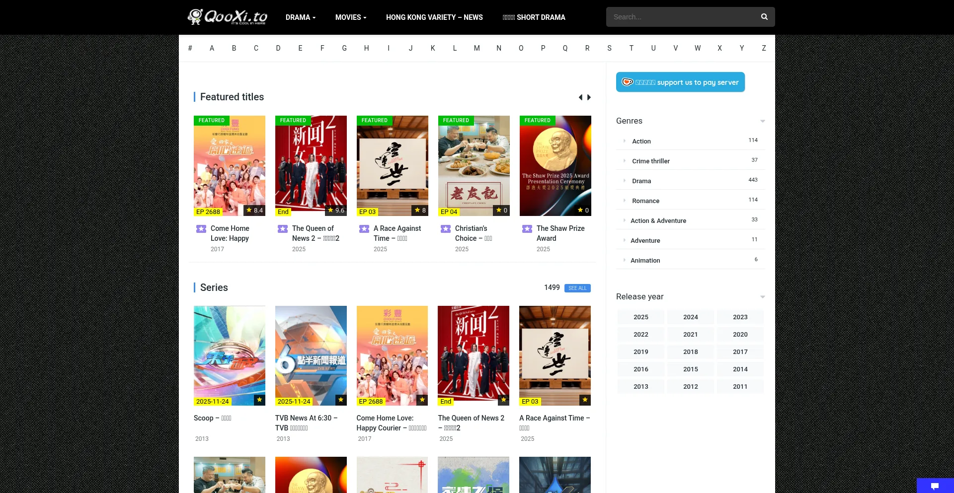Click star icon on TVB News thumbnail
This screenshot has height=493, width=954.
[x=341, y=400]
